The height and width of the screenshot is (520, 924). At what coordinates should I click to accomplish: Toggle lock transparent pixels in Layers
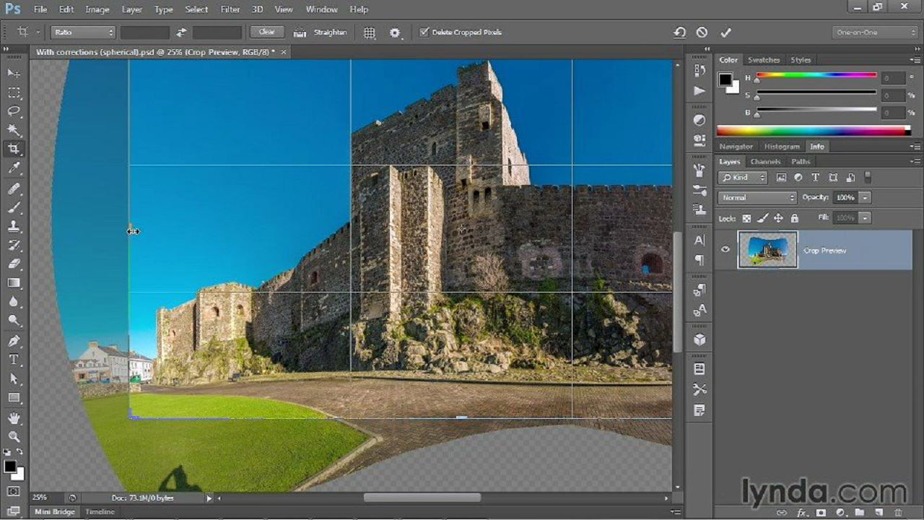coord(746,218)
